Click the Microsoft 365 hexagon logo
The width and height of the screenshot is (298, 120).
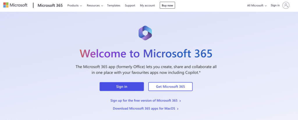click(145, 33)
